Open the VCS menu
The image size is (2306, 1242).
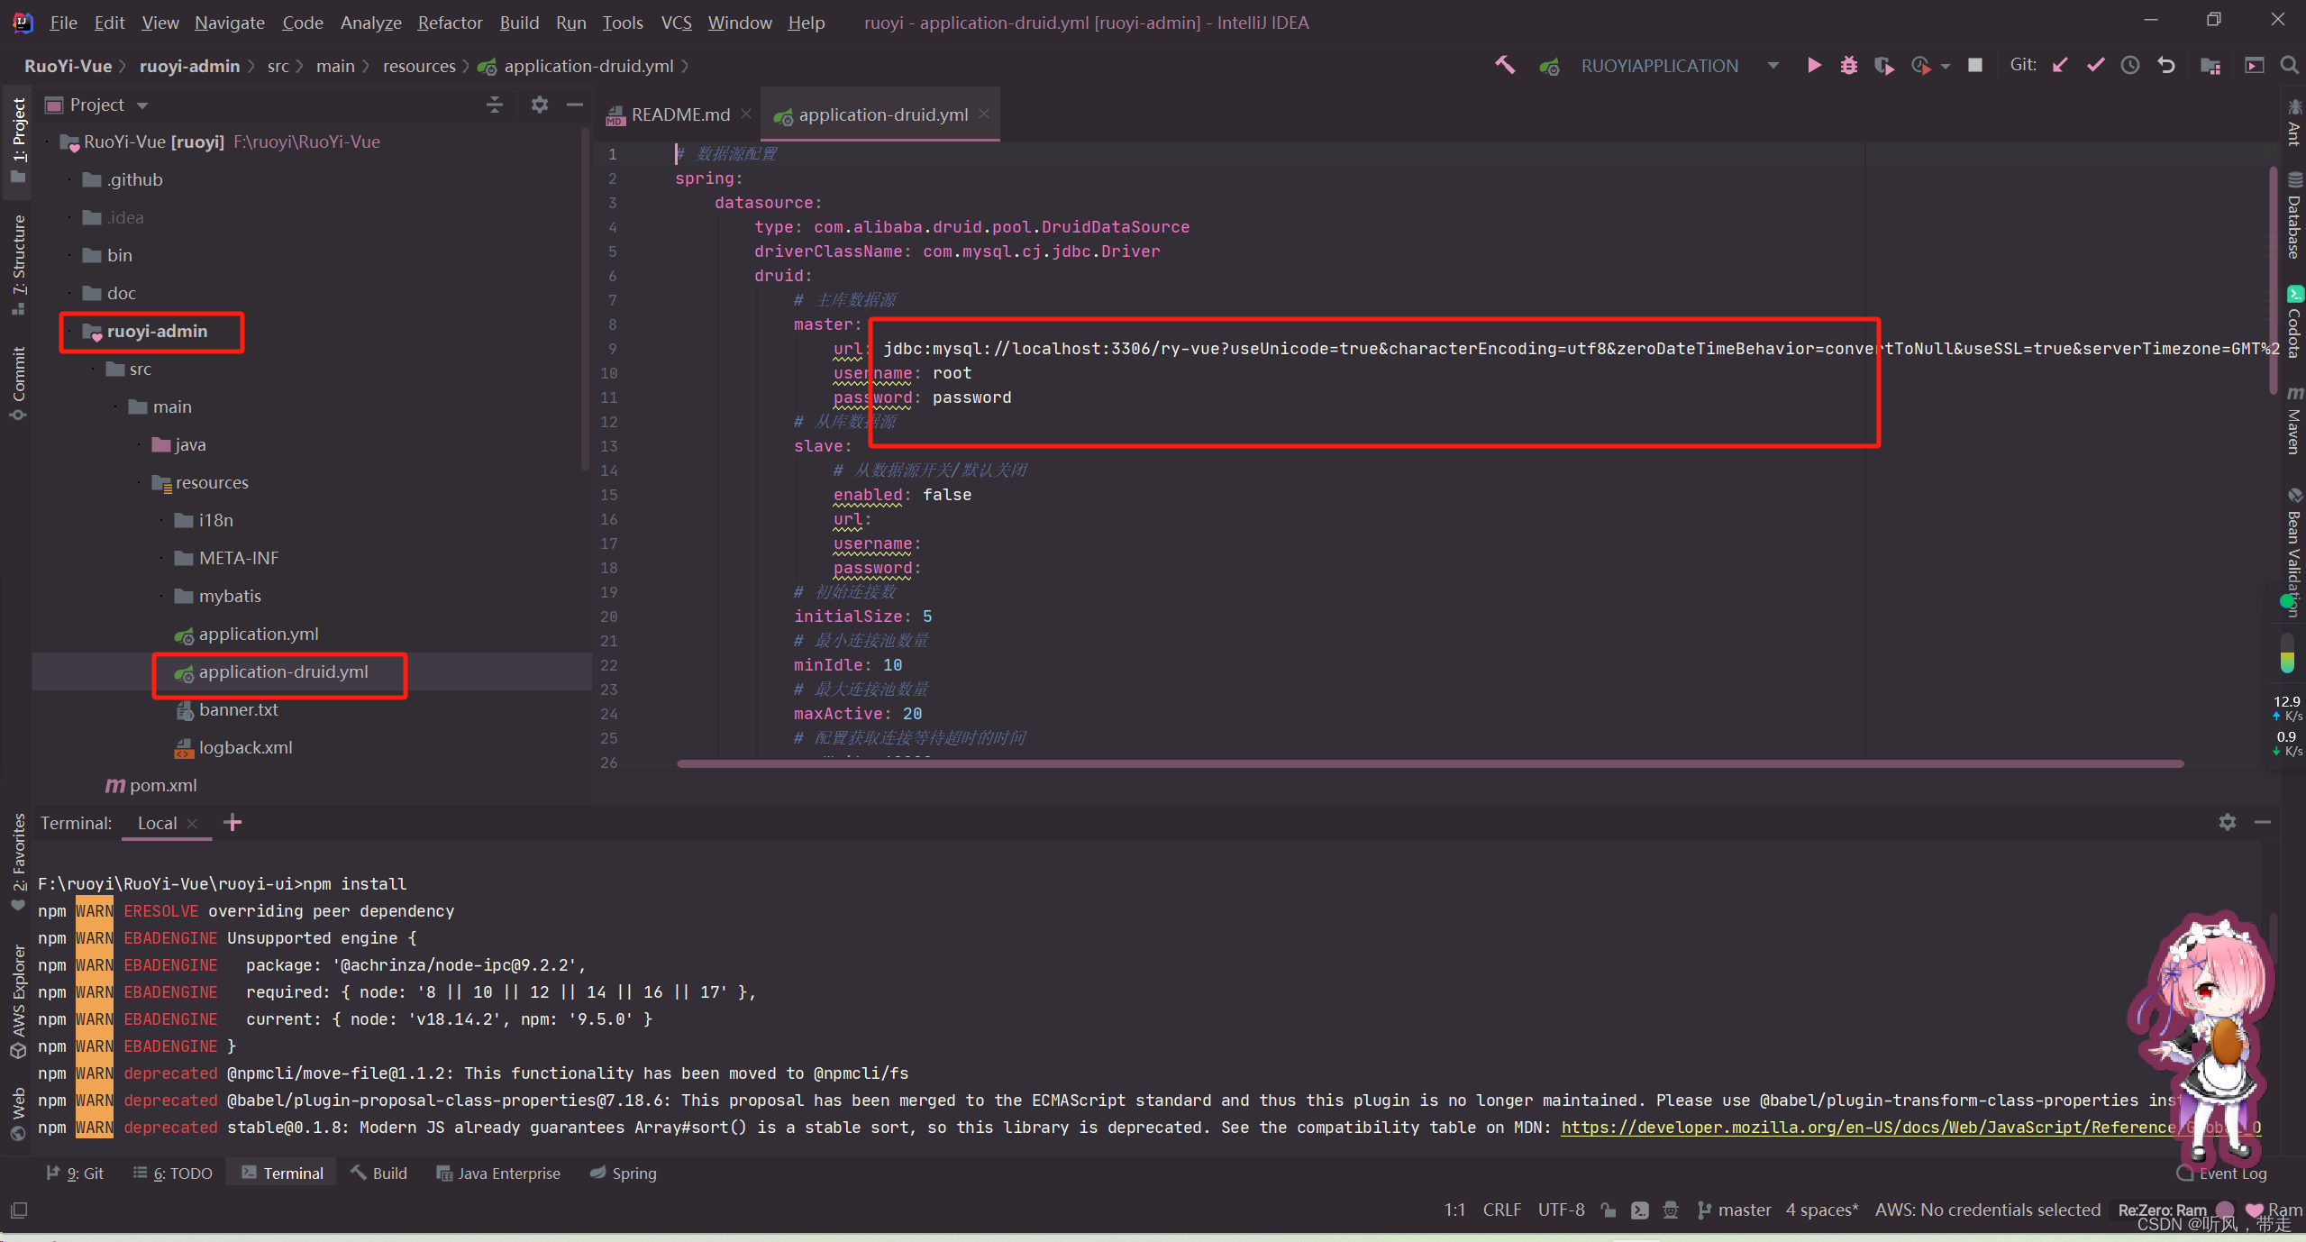(676, 22)
